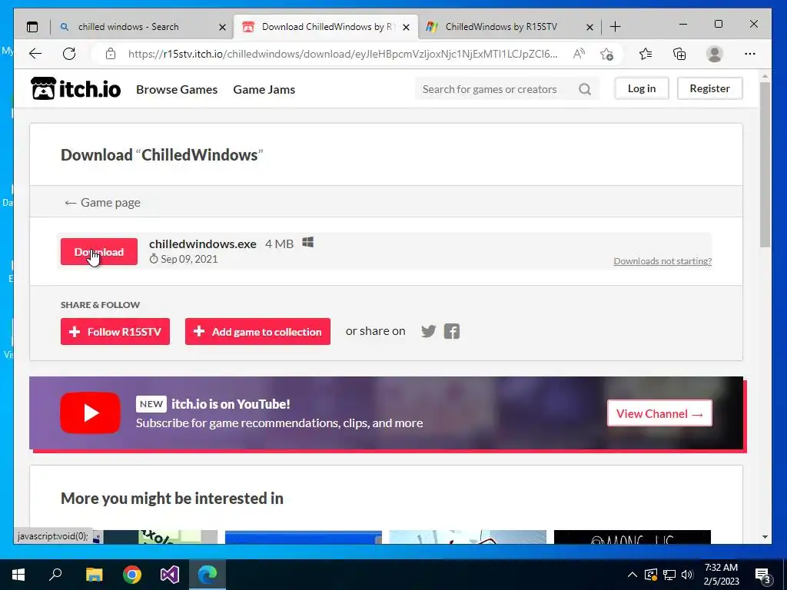Close the ChilledWindows by R15STV tab
This screenshot has height=590, width=787.
(589, 27)
